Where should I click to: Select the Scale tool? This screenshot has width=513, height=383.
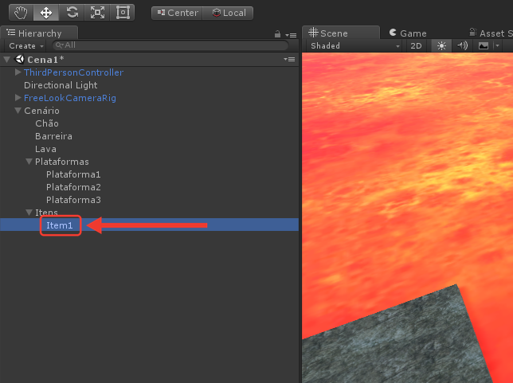coord(97,13)
